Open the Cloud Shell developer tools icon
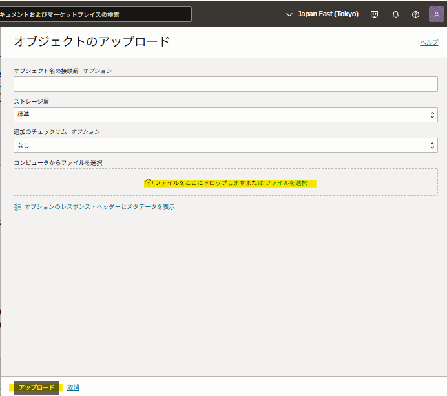Viewport: 447px width, 396px height. click(x=374, y=14)
